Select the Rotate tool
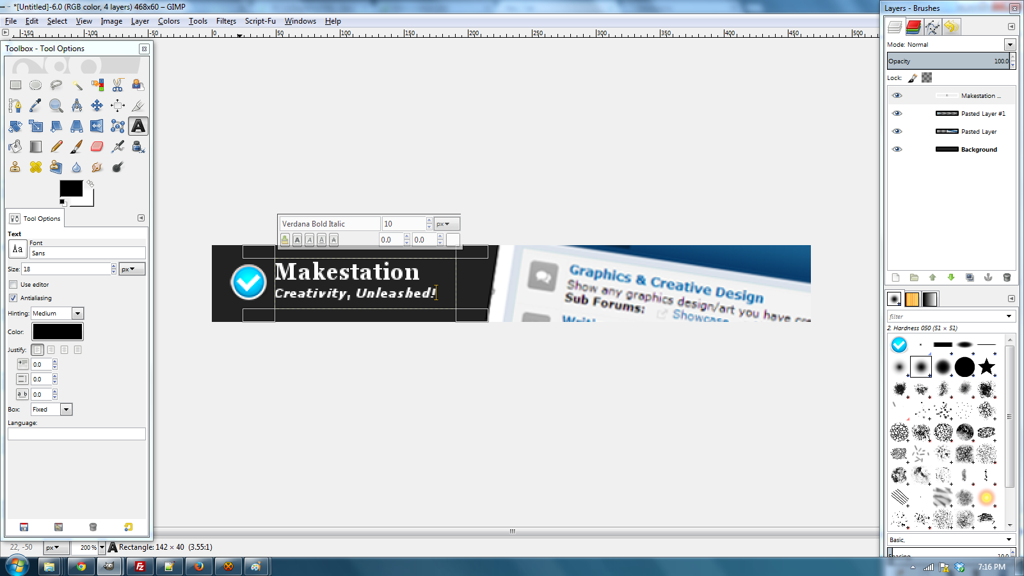This screenshot has height=576, width=1024. 15,126
